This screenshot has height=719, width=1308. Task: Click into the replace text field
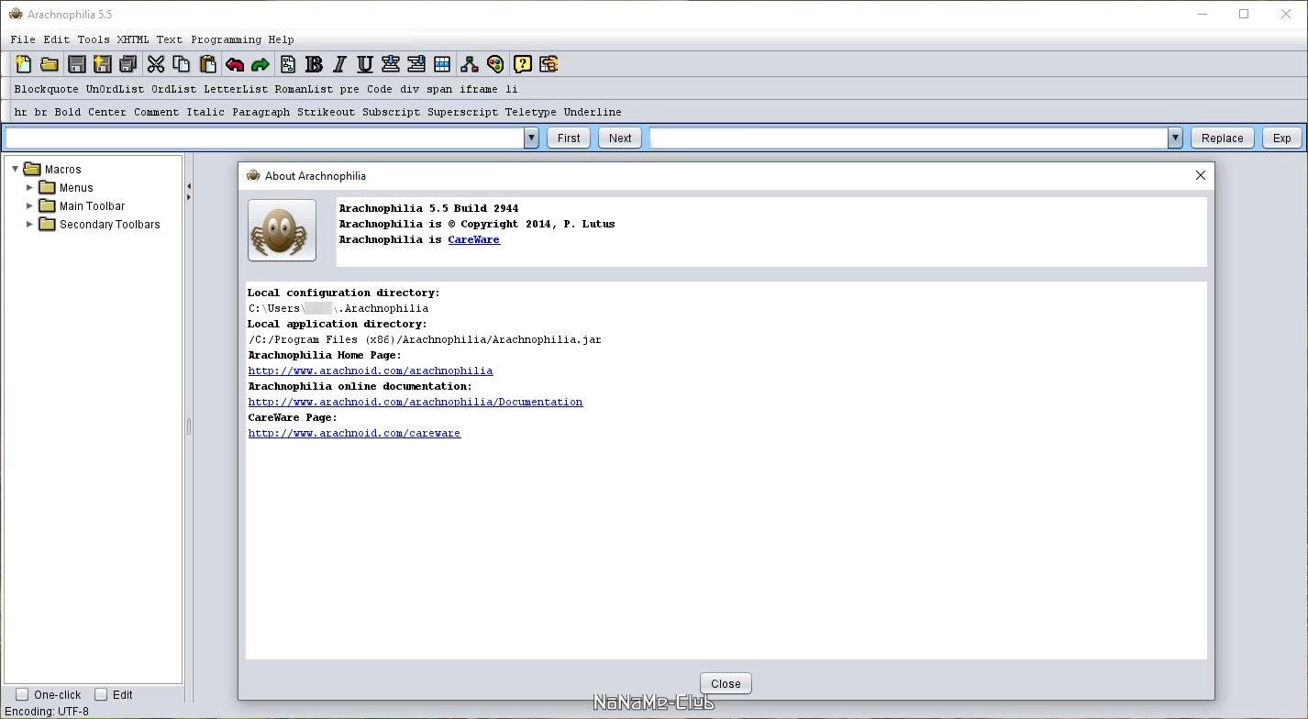click(x=908, y=138)
